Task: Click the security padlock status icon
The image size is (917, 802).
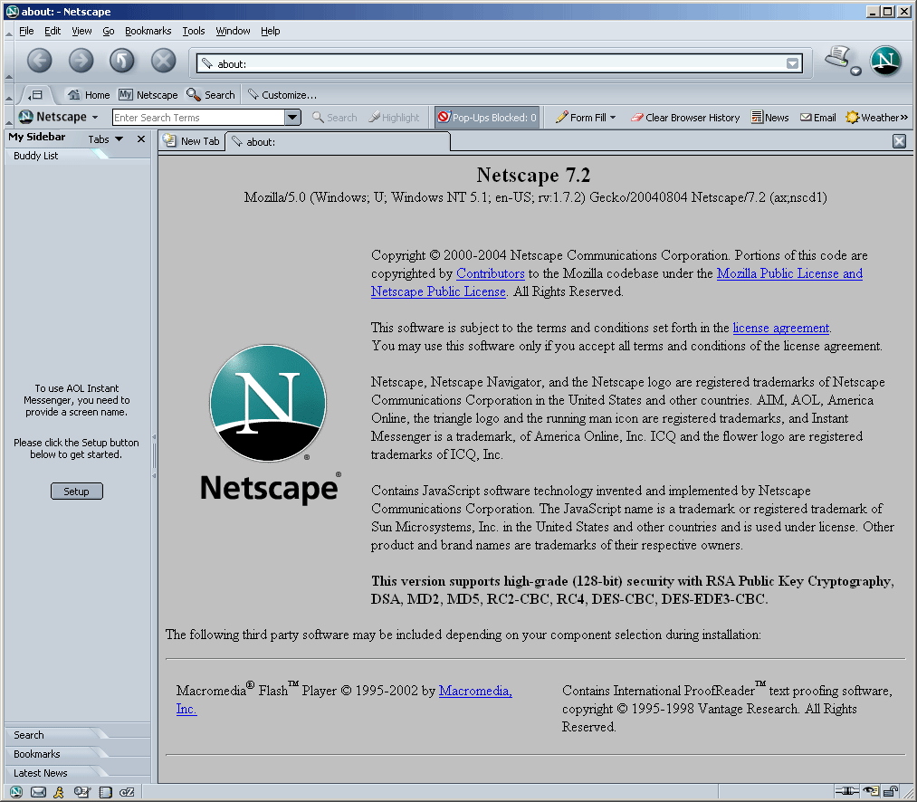Action: 891,791
